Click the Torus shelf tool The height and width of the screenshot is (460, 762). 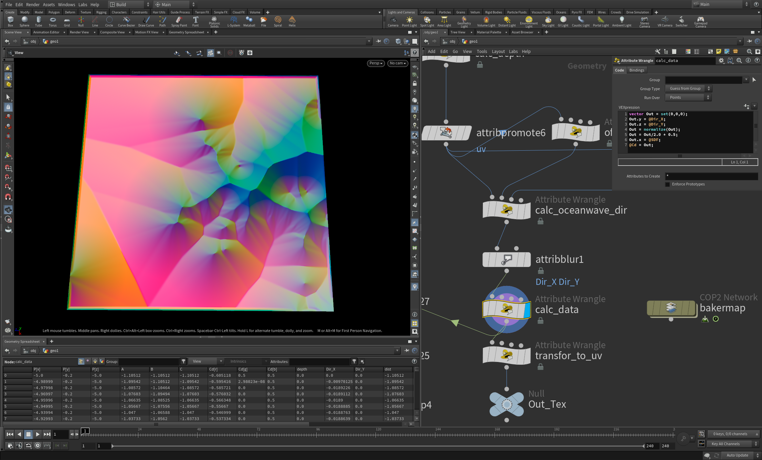coord(53,21)
